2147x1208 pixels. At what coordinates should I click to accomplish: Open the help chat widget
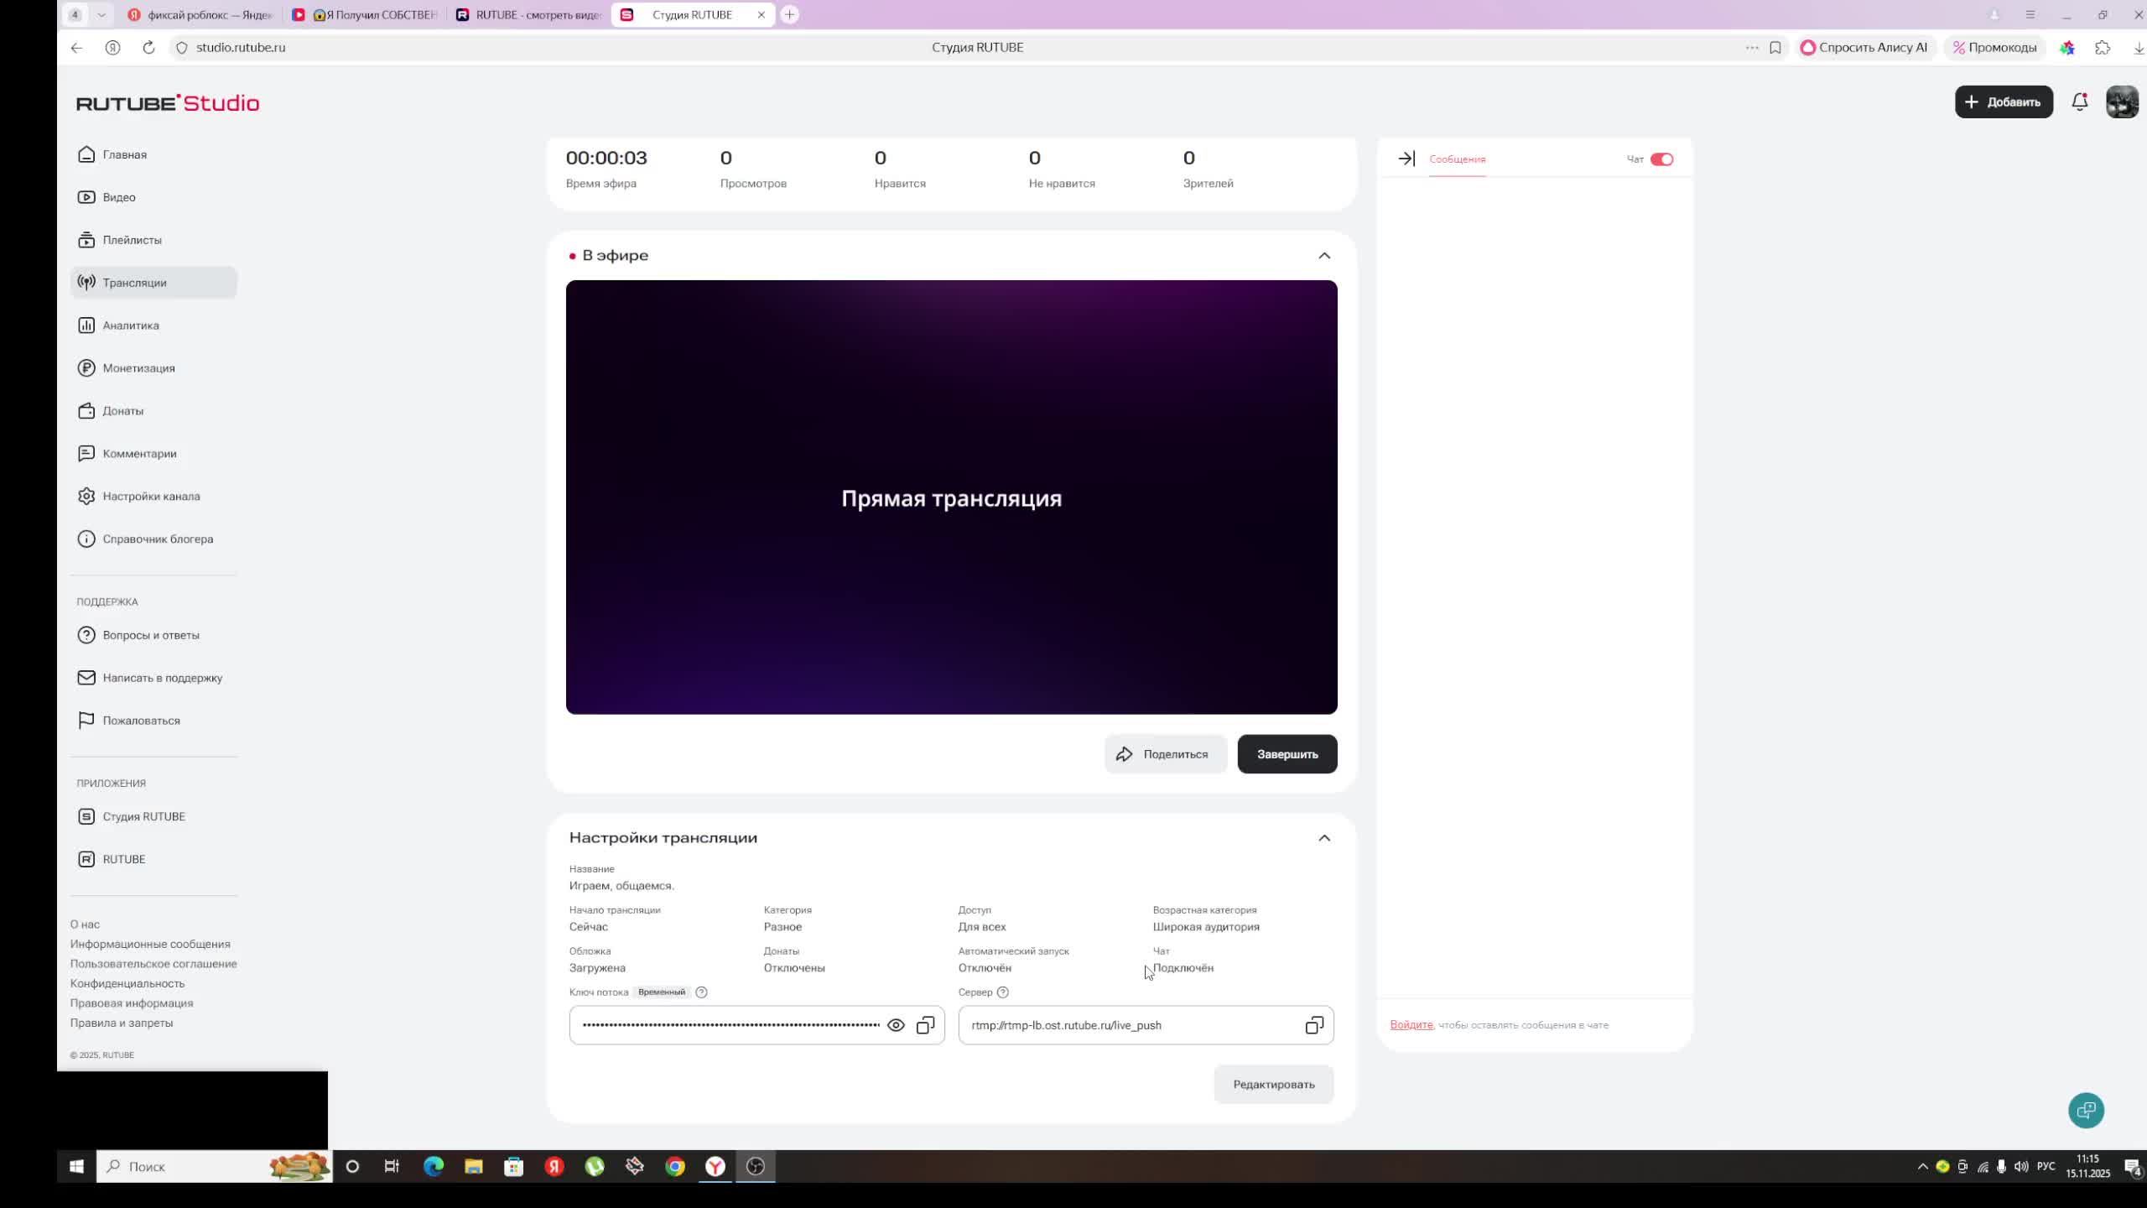tap(2085, 1110)
